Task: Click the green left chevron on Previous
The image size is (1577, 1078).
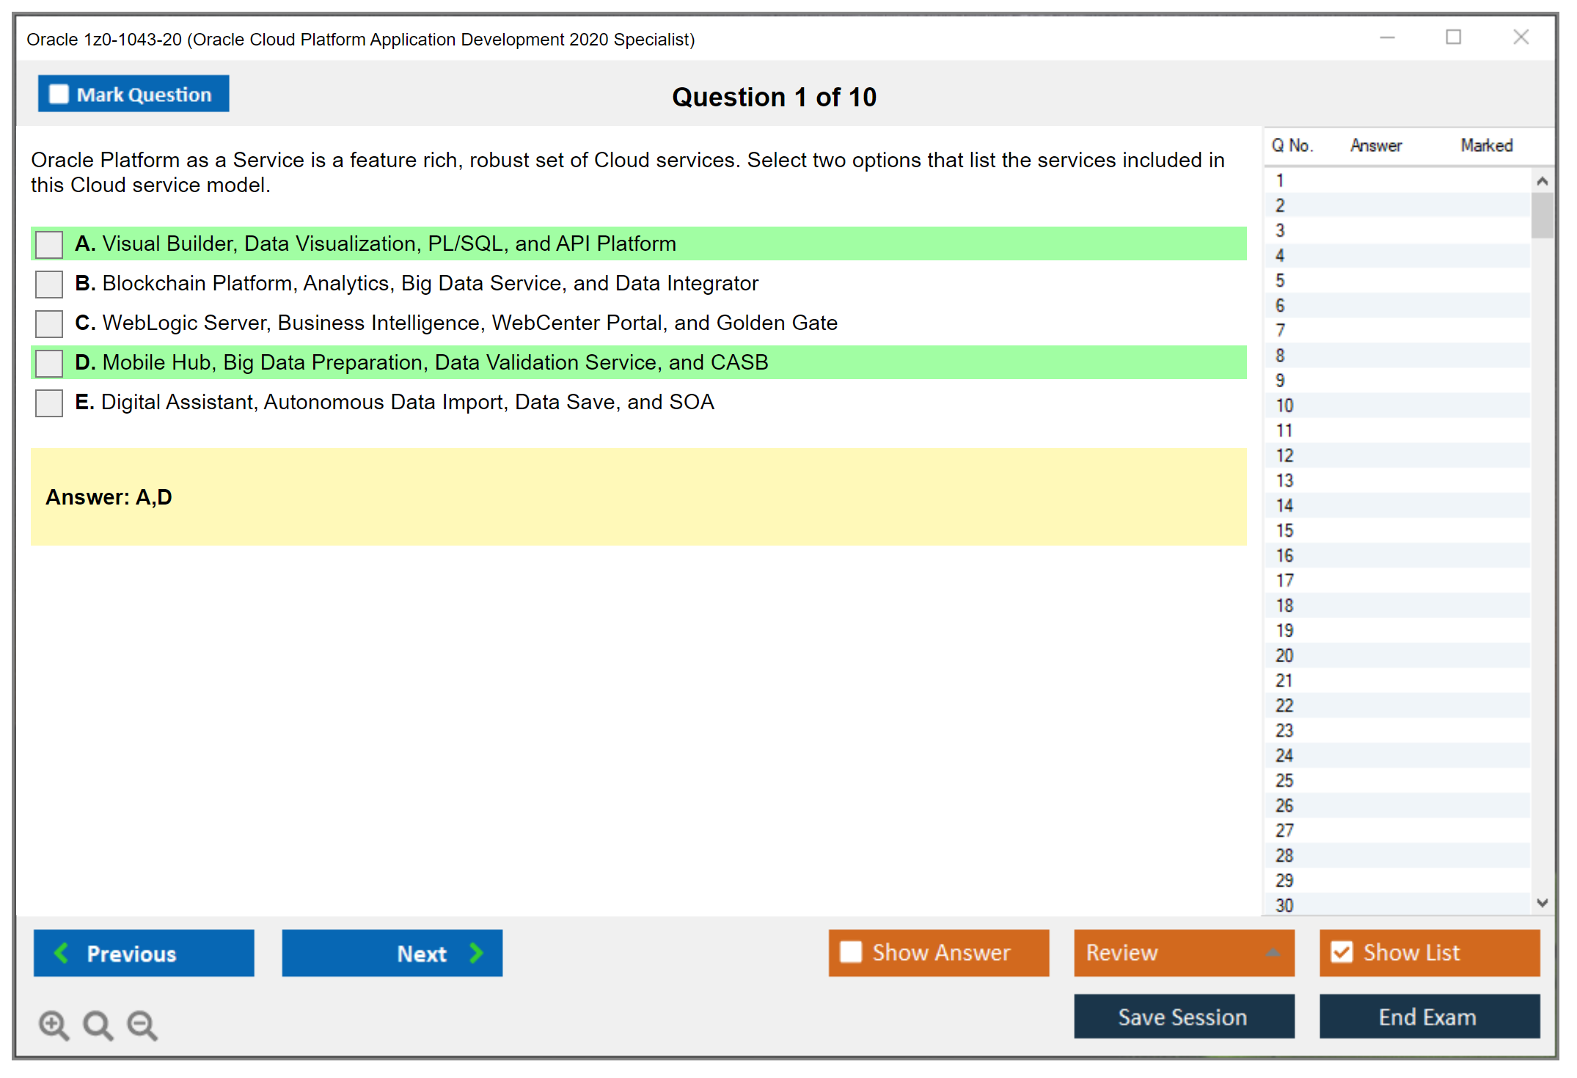Action: coord(62,953)
